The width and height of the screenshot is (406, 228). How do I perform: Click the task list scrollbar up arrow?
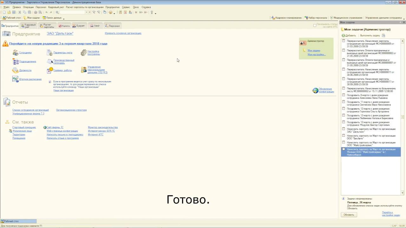(x=403, y=41)
